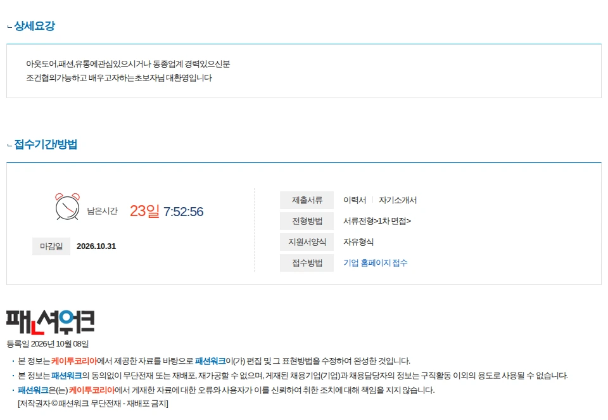Click the countdown time 7:52:56

pos(184,212)
